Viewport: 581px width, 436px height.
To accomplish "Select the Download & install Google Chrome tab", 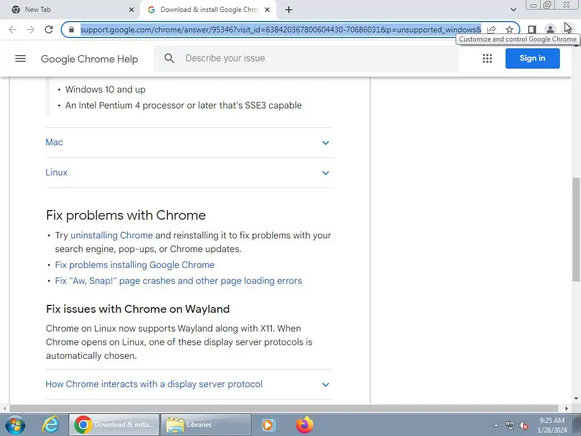I will 209,10.
